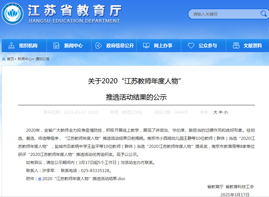Set font size to 大 (large)

pos(215,112)
